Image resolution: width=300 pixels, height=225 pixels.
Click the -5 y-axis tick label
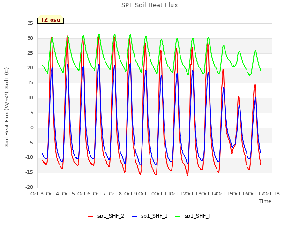pos(30,142)
